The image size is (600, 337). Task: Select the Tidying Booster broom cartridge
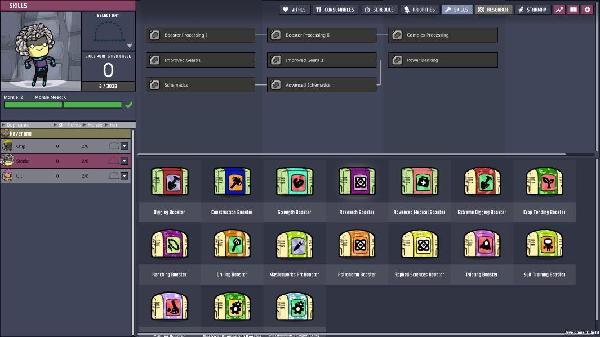pyautogui.click(x=170, y=306)
